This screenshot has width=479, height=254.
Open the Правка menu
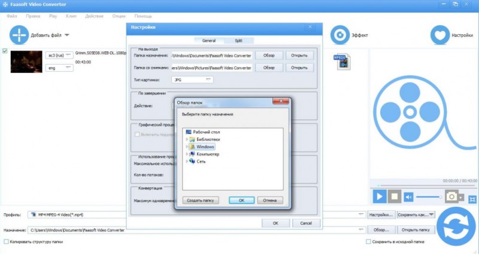pos(33,16)
